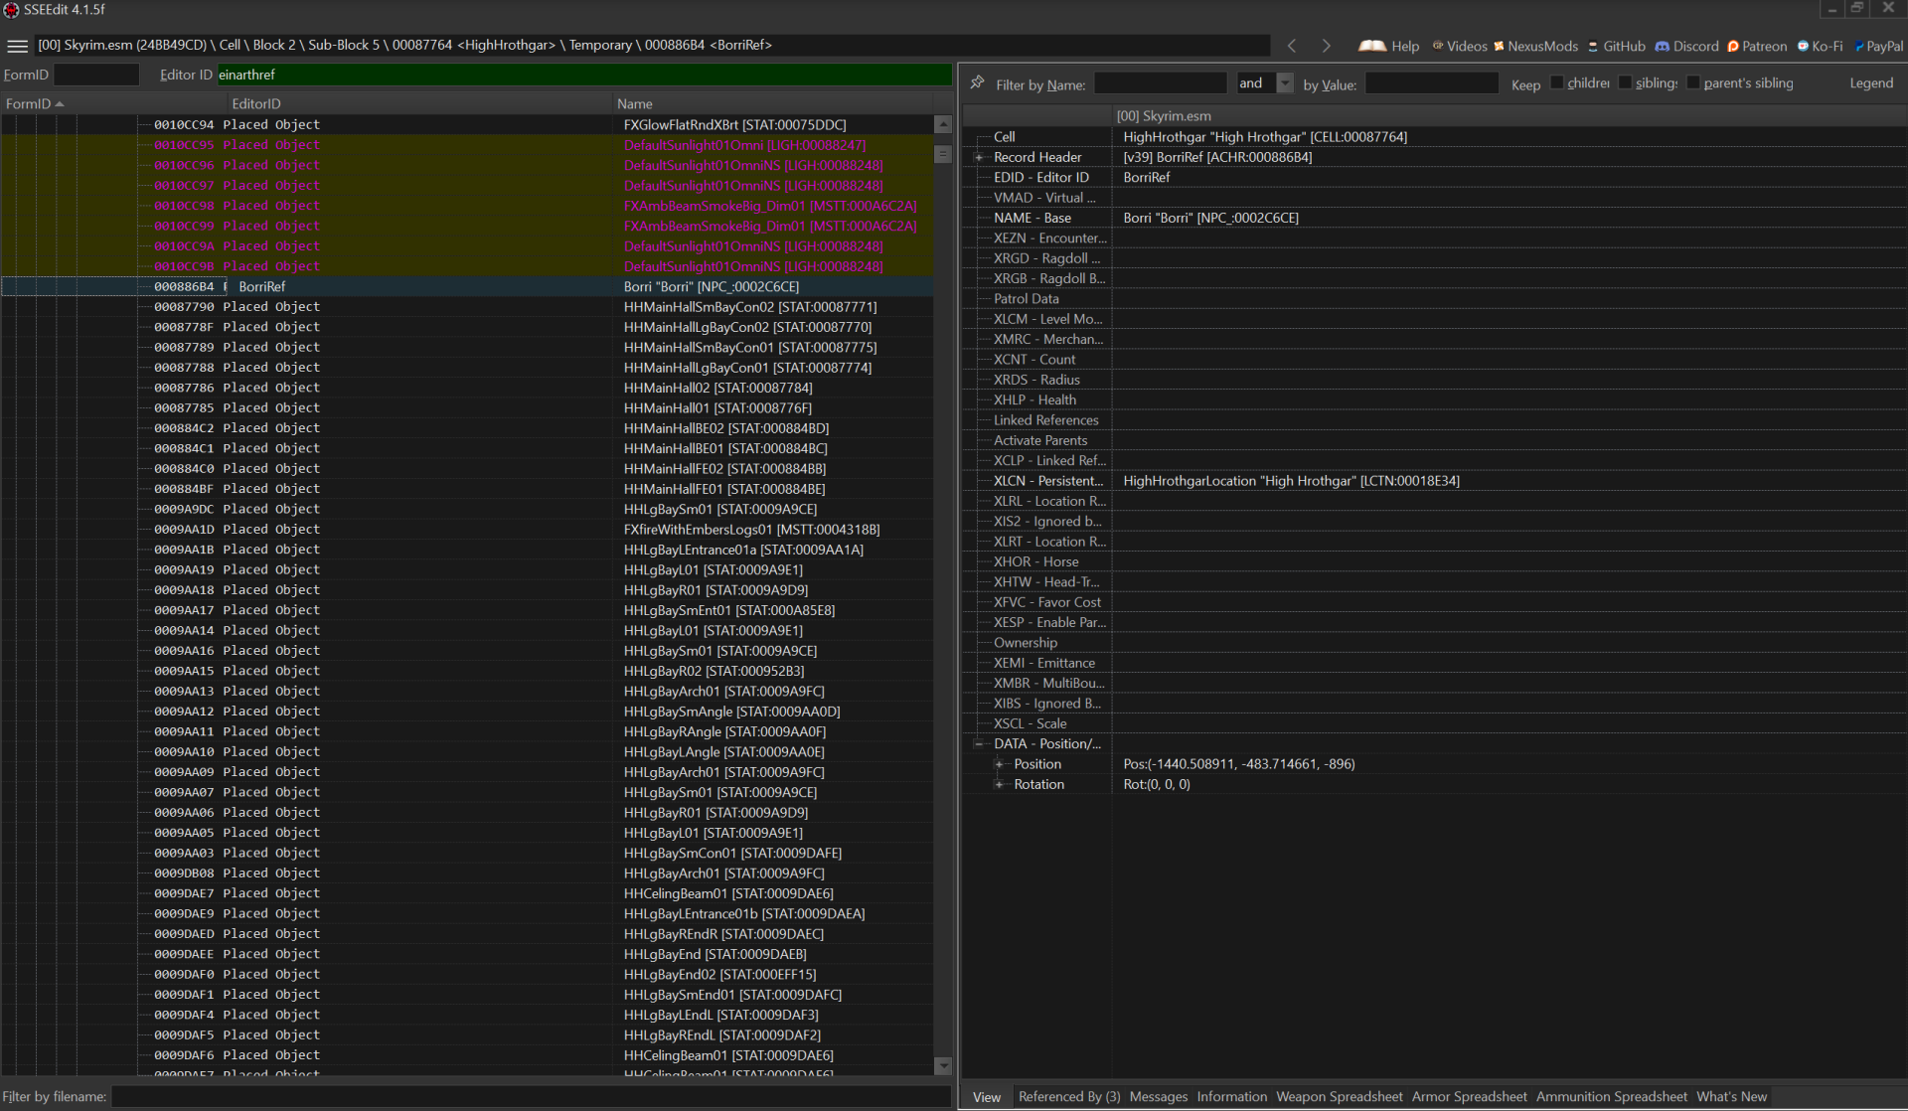Select the 0010CC95 DefaultSunlight01Omni row
1908x1111 pixels.
coord(467,145)
